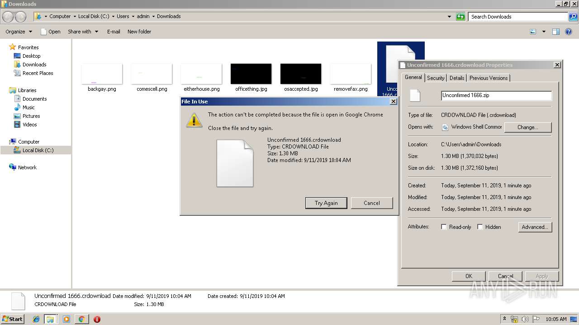This screenshot has height=325, width=579.
Task: Open Recent Places in Favorites
Action: (x=38, y=73)
